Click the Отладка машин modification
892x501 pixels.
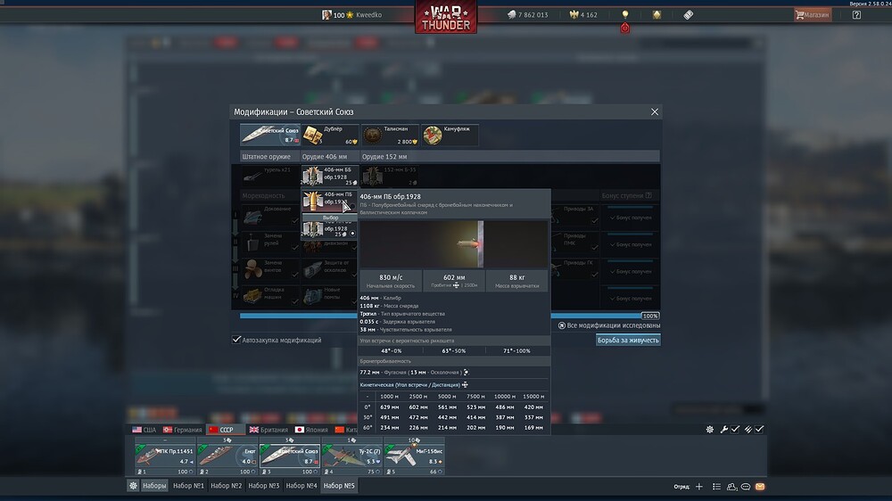click(270, 296)
